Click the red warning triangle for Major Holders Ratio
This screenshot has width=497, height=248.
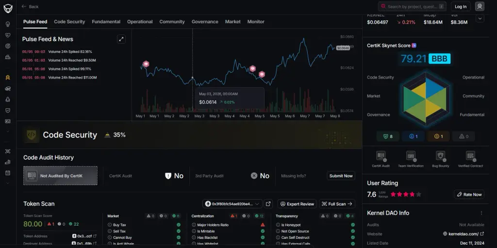tap(263, 225)
